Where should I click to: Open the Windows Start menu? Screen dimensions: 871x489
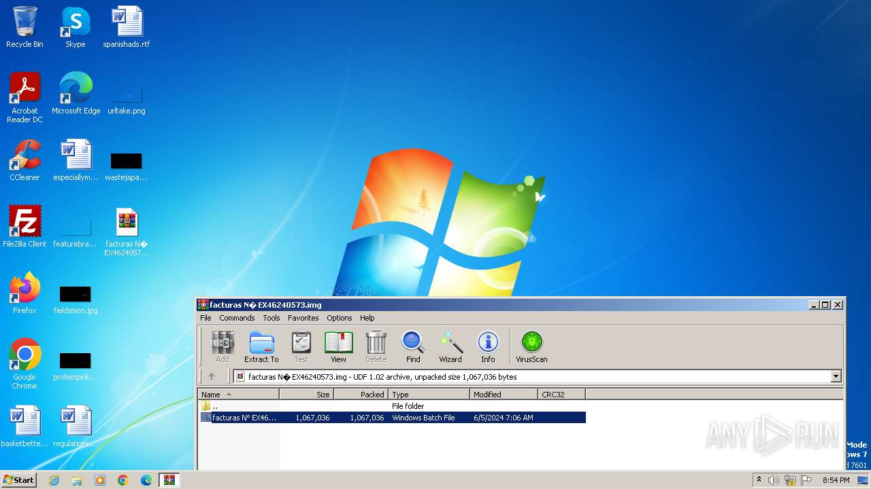[18, 479]
